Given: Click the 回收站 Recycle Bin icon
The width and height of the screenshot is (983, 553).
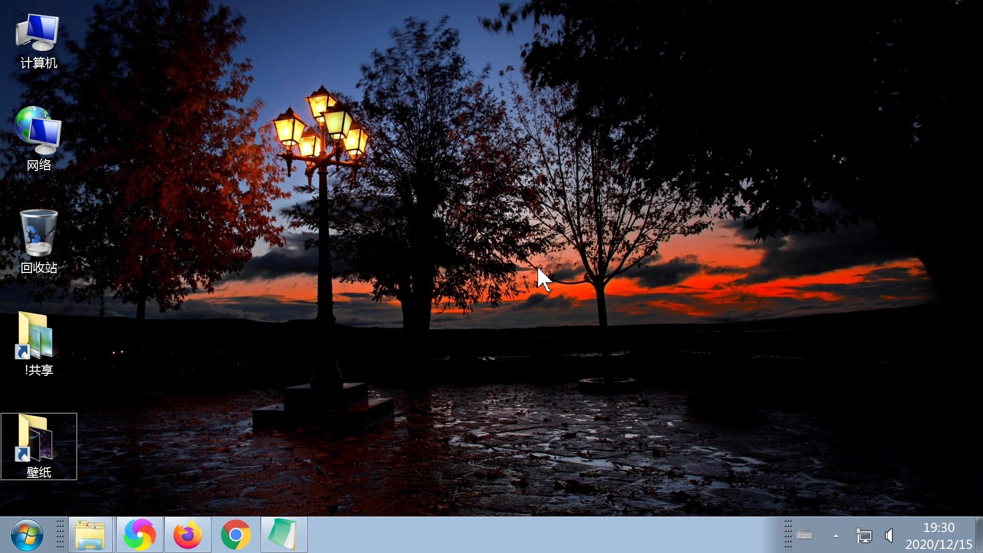Looking at the screenshot, I should 38,233.
